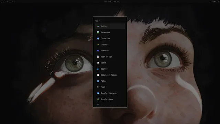Launch Aether from the app list

pos(110,26)
